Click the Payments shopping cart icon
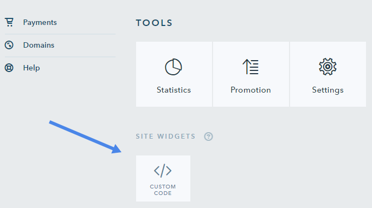This screenshot has width=372, height=208. (x=9, y=22)
